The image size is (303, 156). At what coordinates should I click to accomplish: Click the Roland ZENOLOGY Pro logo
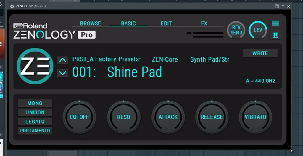click(54, 31)
